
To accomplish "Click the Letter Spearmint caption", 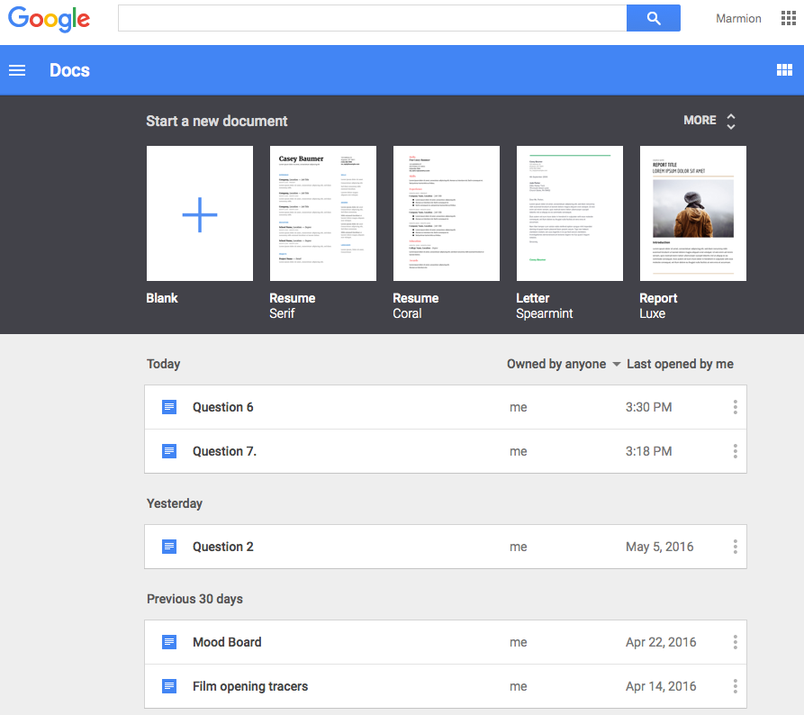I will tap(545, 305).
